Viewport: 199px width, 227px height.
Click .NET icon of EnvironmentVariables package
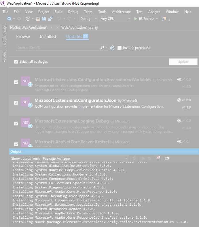[25, 81]
